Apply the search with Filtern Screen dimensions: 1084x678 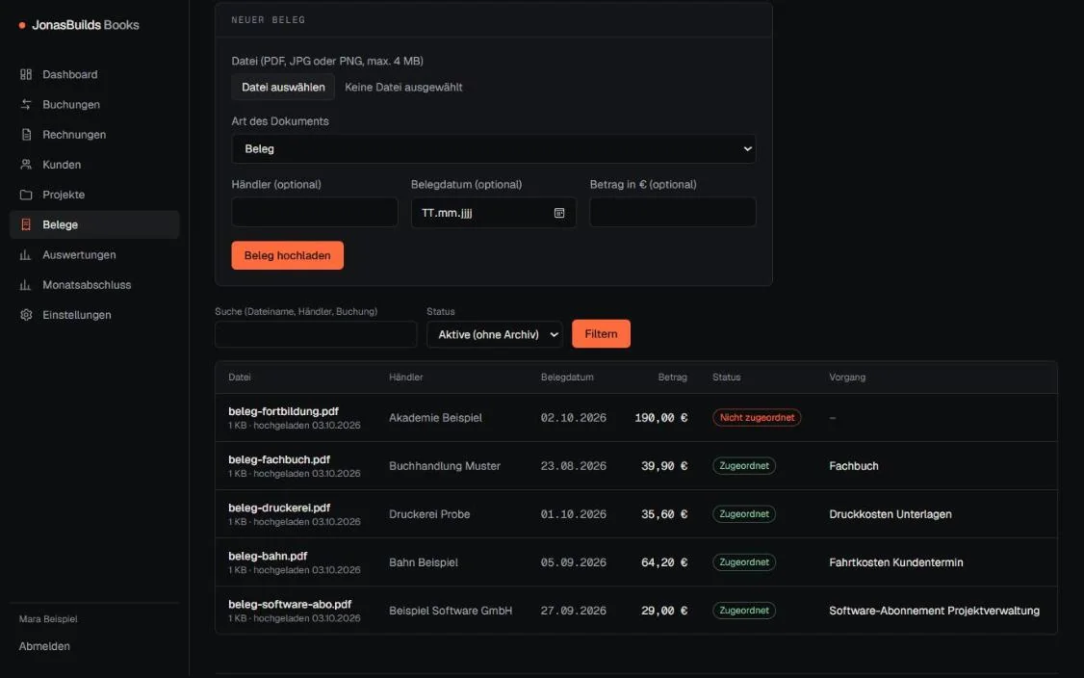click(x=601, y=334)
